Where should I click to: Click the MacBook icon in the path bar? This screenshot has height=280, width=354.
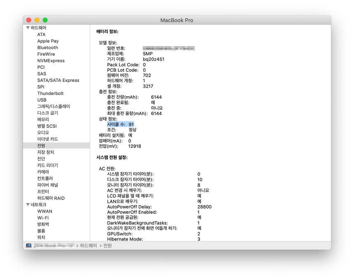(x=29, y=245)
